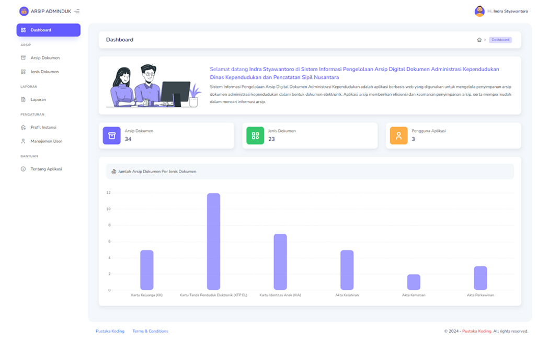This screenshot has width=549, height=340.
Task: Click the person icon beside Manajemen User
Action: 23,141
